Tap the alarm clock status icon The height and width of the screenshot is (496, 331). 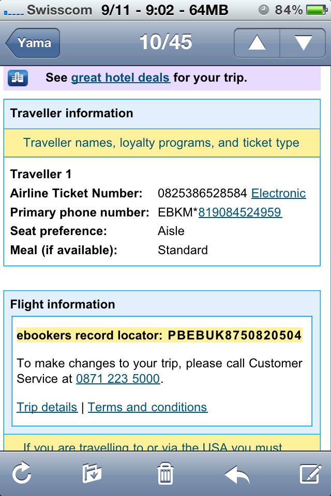coord(264,10)
